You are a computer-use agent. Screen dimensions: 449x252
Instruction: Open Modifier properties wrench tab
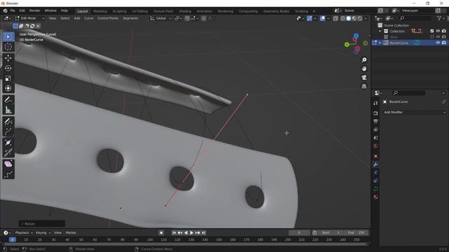click(376, 164)
